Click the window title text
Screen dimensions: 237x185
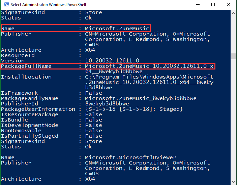[x=48, y=5]
